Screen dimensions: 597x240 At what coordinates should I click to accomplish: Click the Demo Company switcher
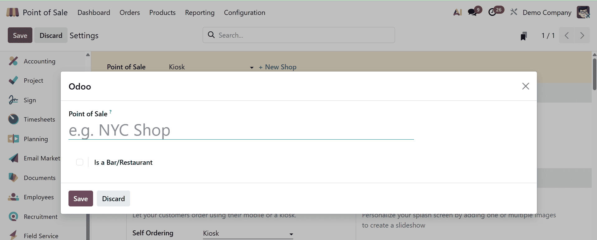547,12
